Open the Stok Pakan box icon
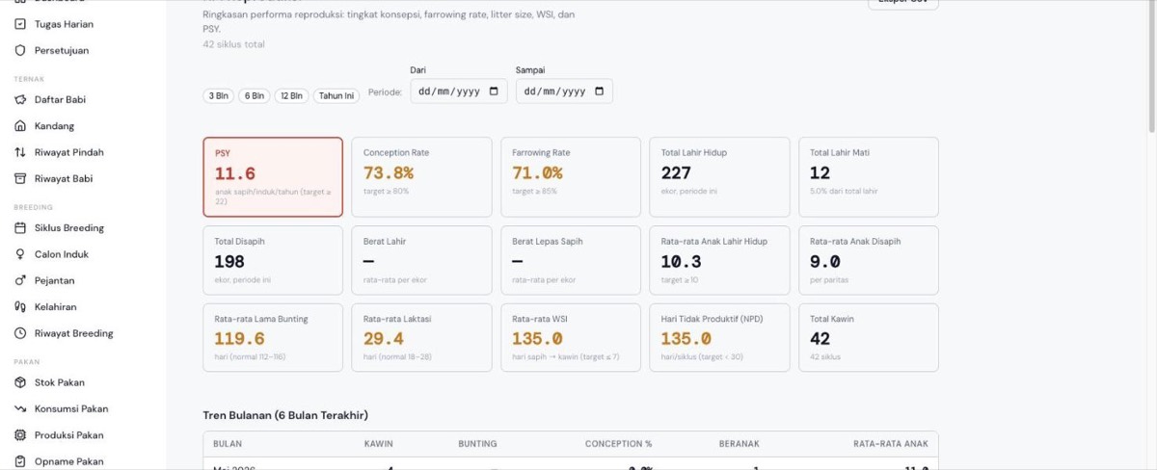 coord(20,382)
